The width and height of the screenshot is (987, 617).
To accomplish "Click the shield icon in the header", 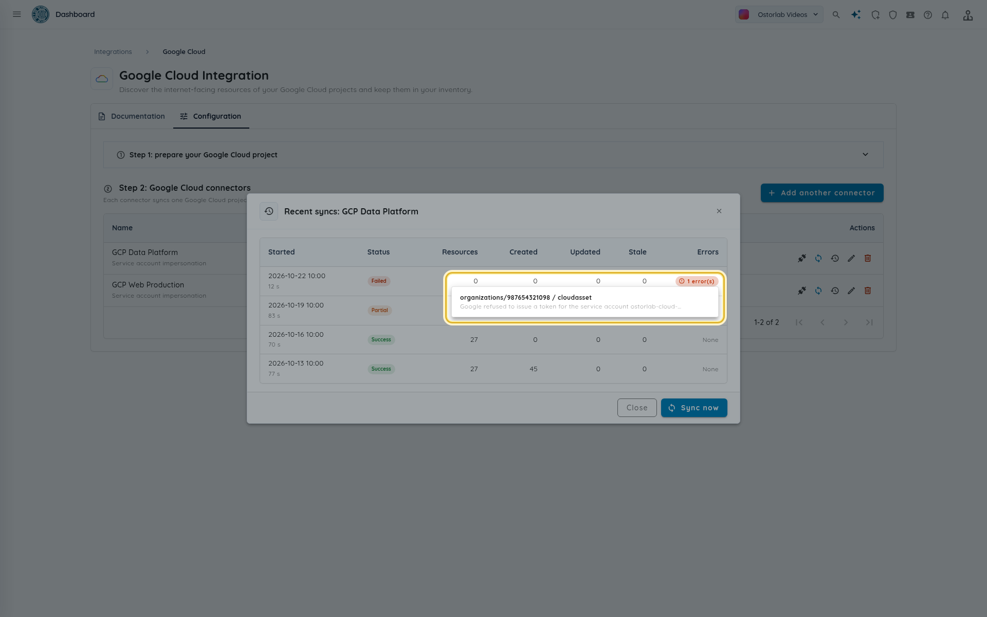I will point(893,15).
